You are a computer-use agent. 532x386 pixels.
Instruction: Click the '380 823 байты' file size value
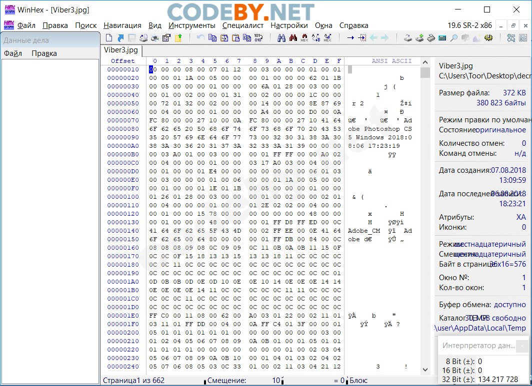click(501, 103)
